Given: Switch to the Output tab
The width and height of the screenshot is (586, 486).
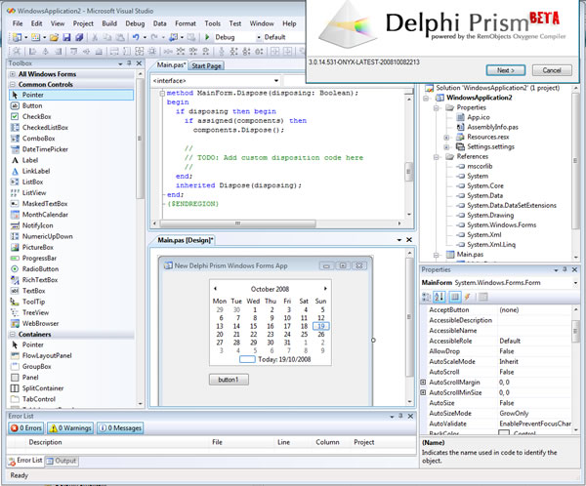Looking at the screenshot, I should tap(62, 461).
